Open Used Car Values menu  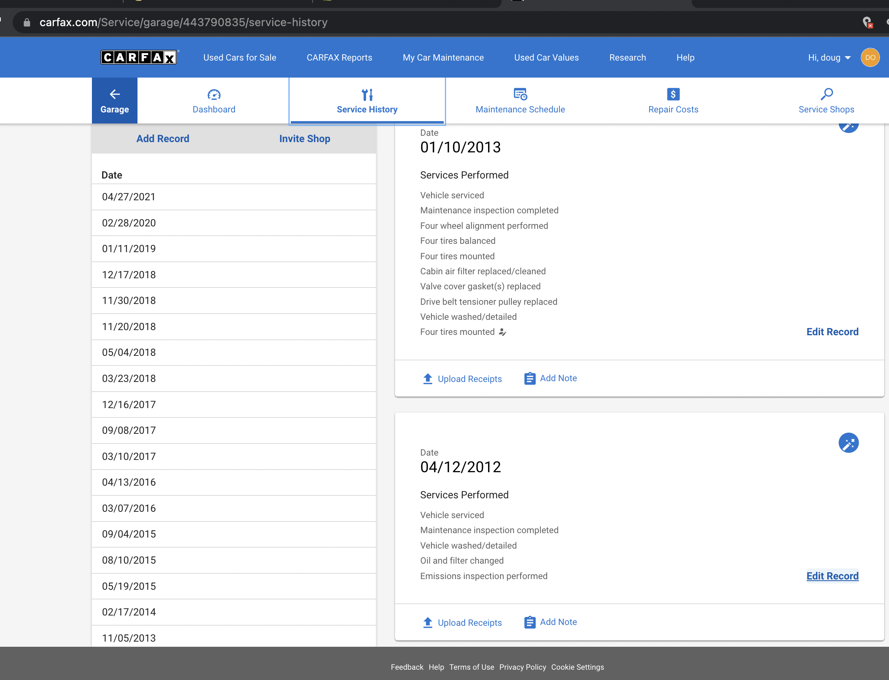tap(546, 57)
